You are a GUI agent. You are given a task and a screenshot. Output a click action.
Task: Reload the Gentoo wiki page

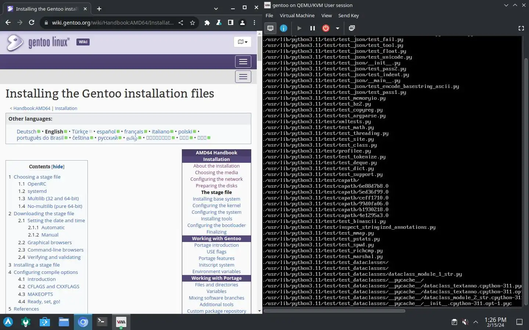[x=32, y=22]
